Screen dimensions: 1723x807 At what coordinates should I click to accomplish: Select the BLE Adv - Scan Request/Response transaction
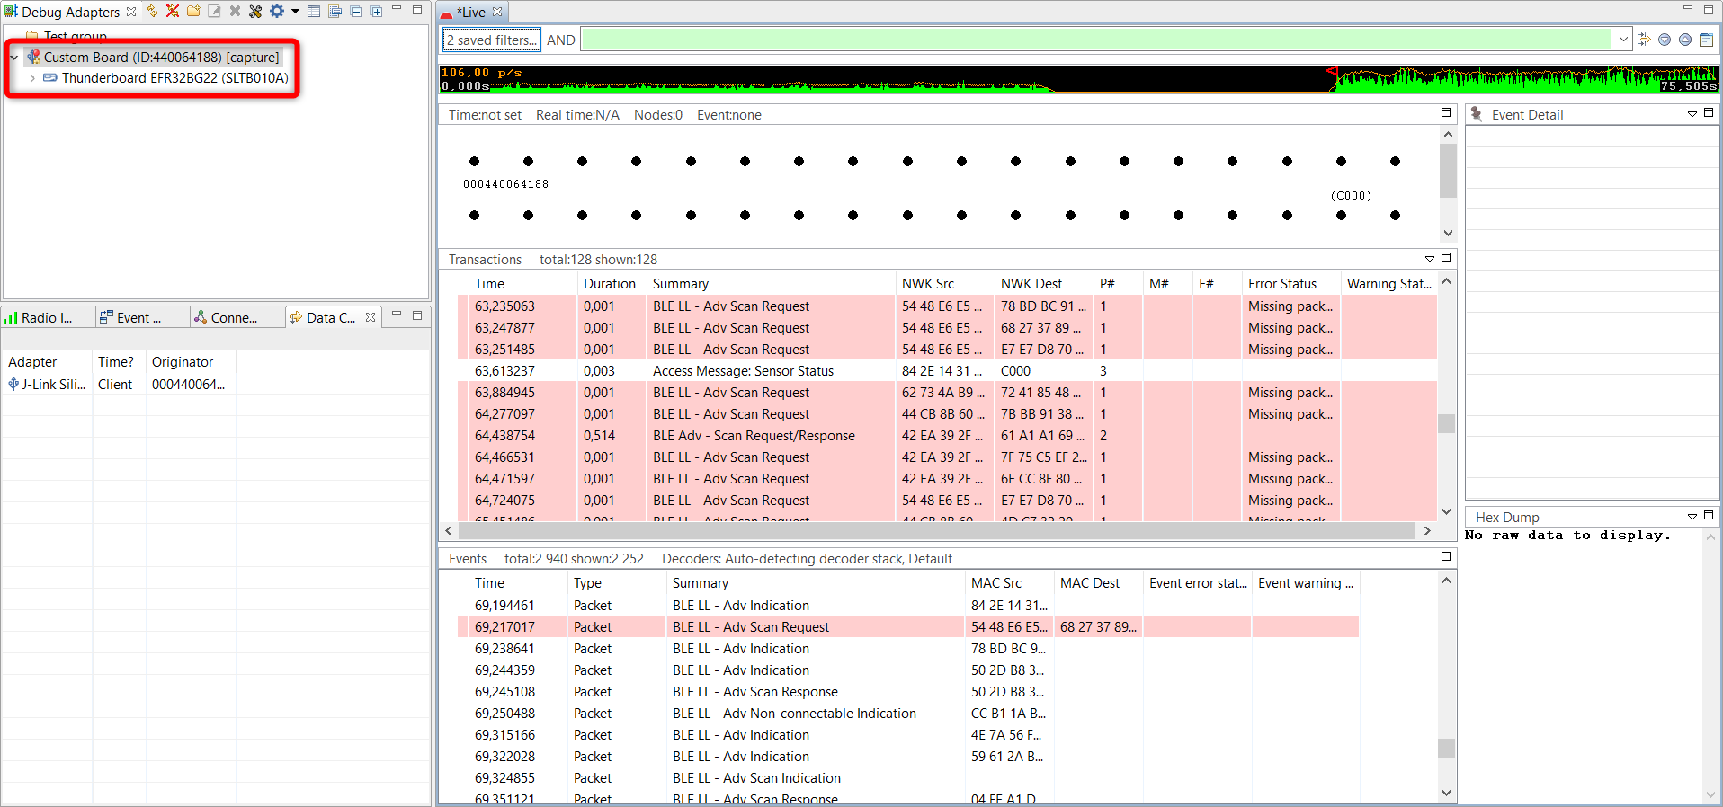coord(947,436)
